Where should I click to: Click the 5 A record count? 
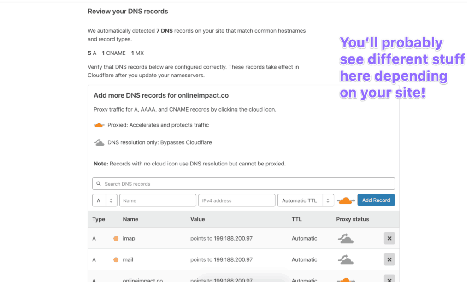92,53
